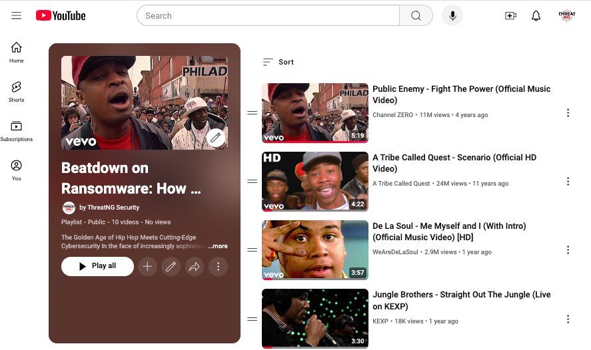Go to the YouTube home logo
The width and height of the screenshot is (591, 350).
[x=61, y=15]
